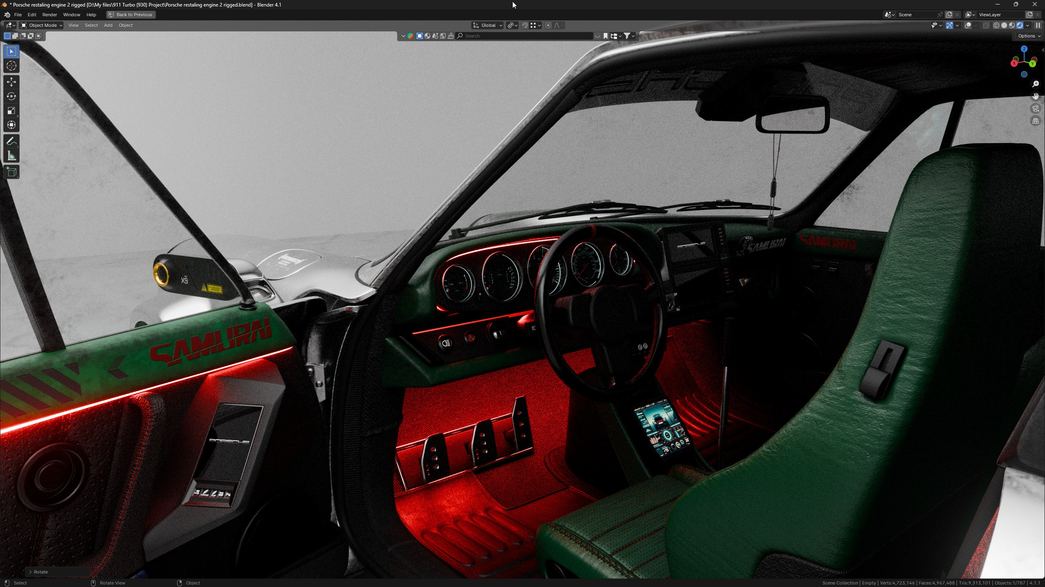Screen dimensions: 1045x587
Task: Choose the Measure tool
Action: (x=11, y=156)
